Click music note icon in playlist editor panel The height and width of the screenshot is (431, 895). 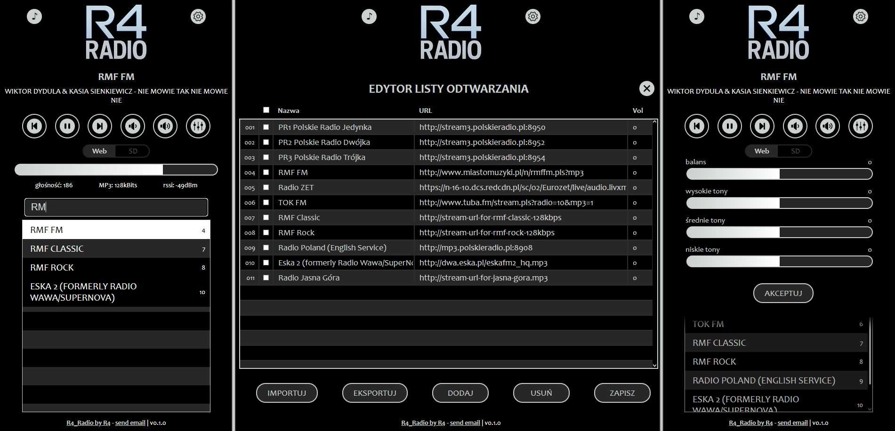[369, 16]
